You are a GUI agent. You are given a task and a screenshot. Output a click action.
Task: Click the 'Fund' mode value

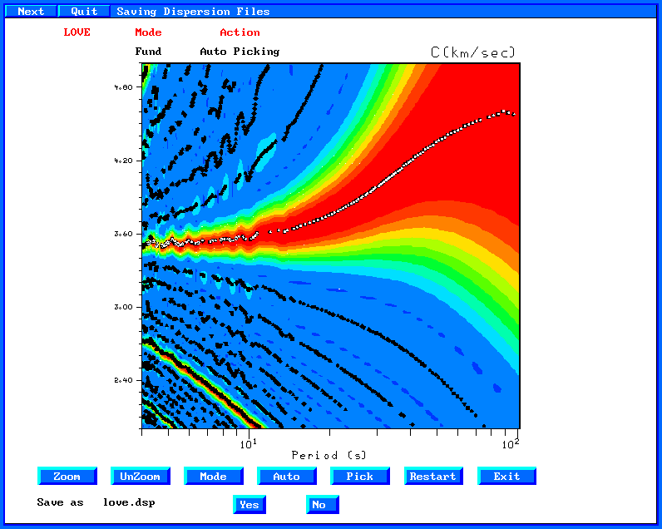148,52
